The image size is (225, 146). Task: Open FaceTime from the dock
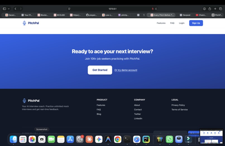click(x=51, y=139)
